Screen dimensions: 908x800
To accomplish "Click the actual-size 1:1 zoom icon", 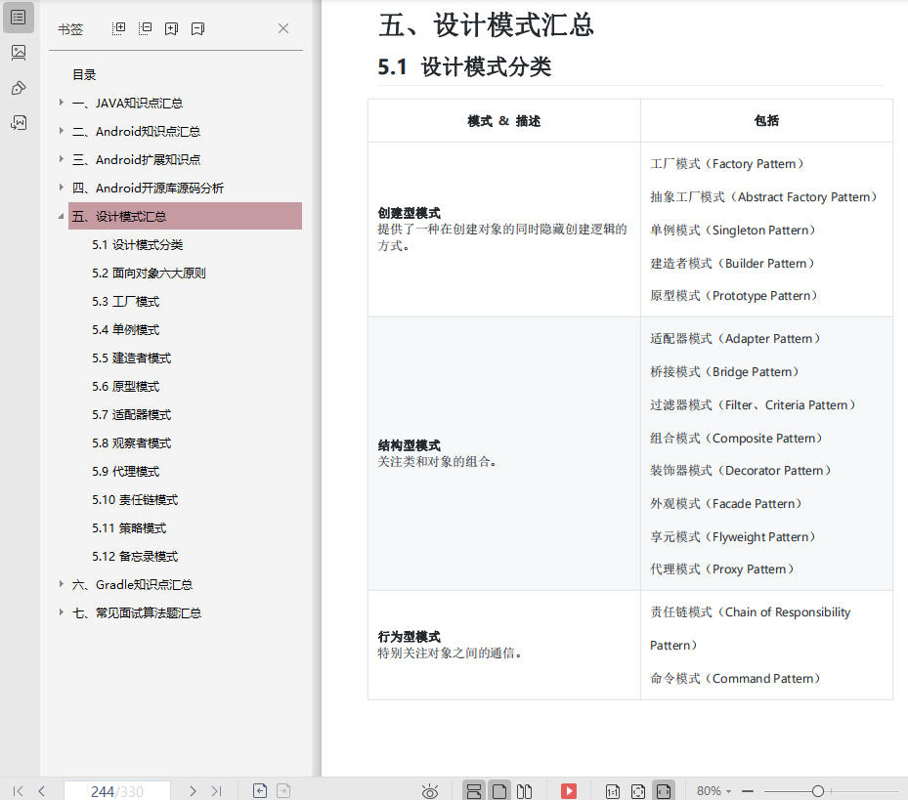I will pos(612,791).
